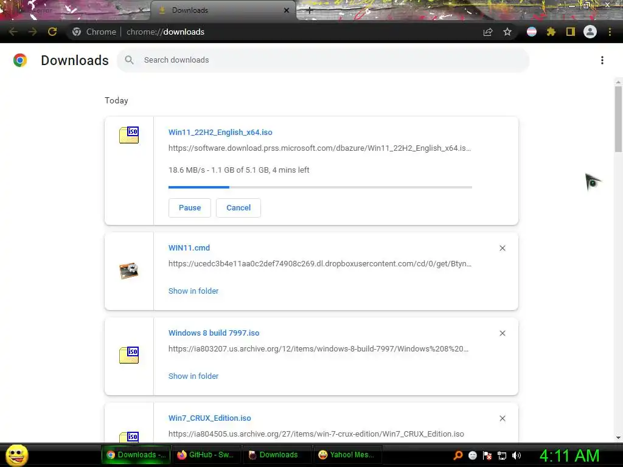
Task: Click the orange magnifier tray icon
Action: (x=458, y=455)
